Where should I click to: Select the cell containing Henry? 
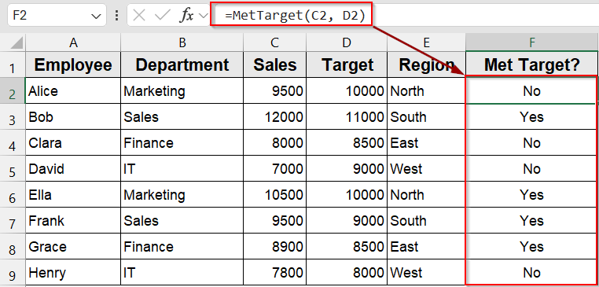tap(73, 273)
